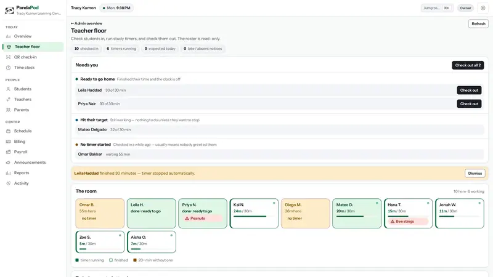Click the Students person icon

[8, 89]
